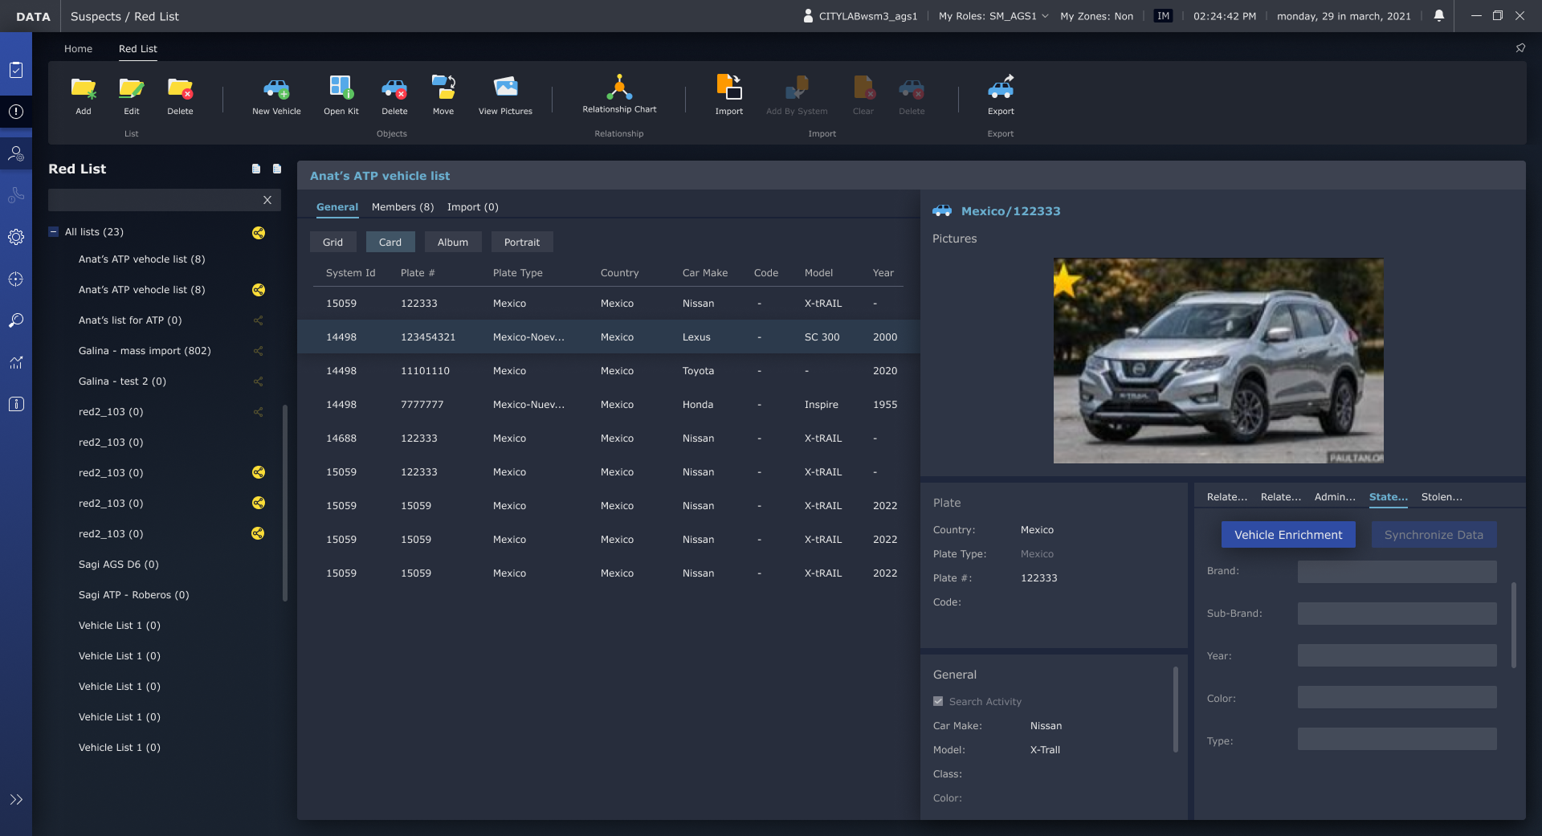
Task: Expand the left sidebar navigation
Action: pyautogui.click(x=16, y=799)
